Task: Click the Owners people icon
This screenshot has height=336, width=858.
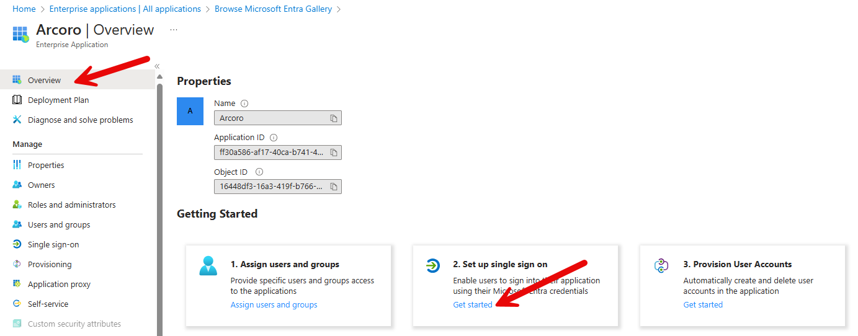Action: click(x=17, y=185)
